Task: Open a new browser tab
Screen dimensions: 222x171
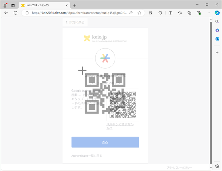Action: [x=74, y=5]
